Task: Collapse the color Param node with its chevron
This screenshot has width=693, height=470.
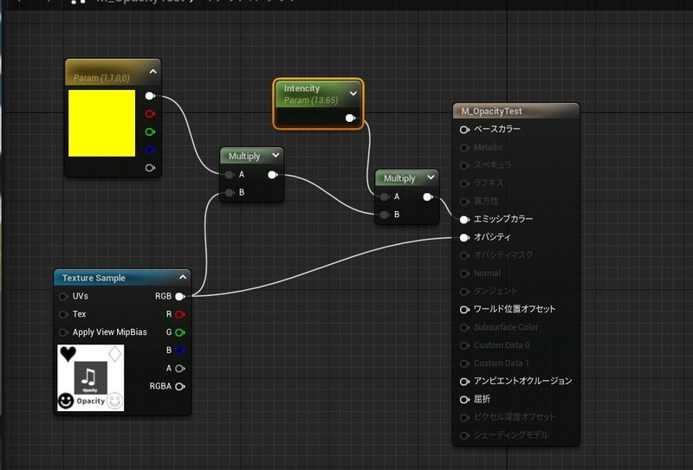Action: 153,71
